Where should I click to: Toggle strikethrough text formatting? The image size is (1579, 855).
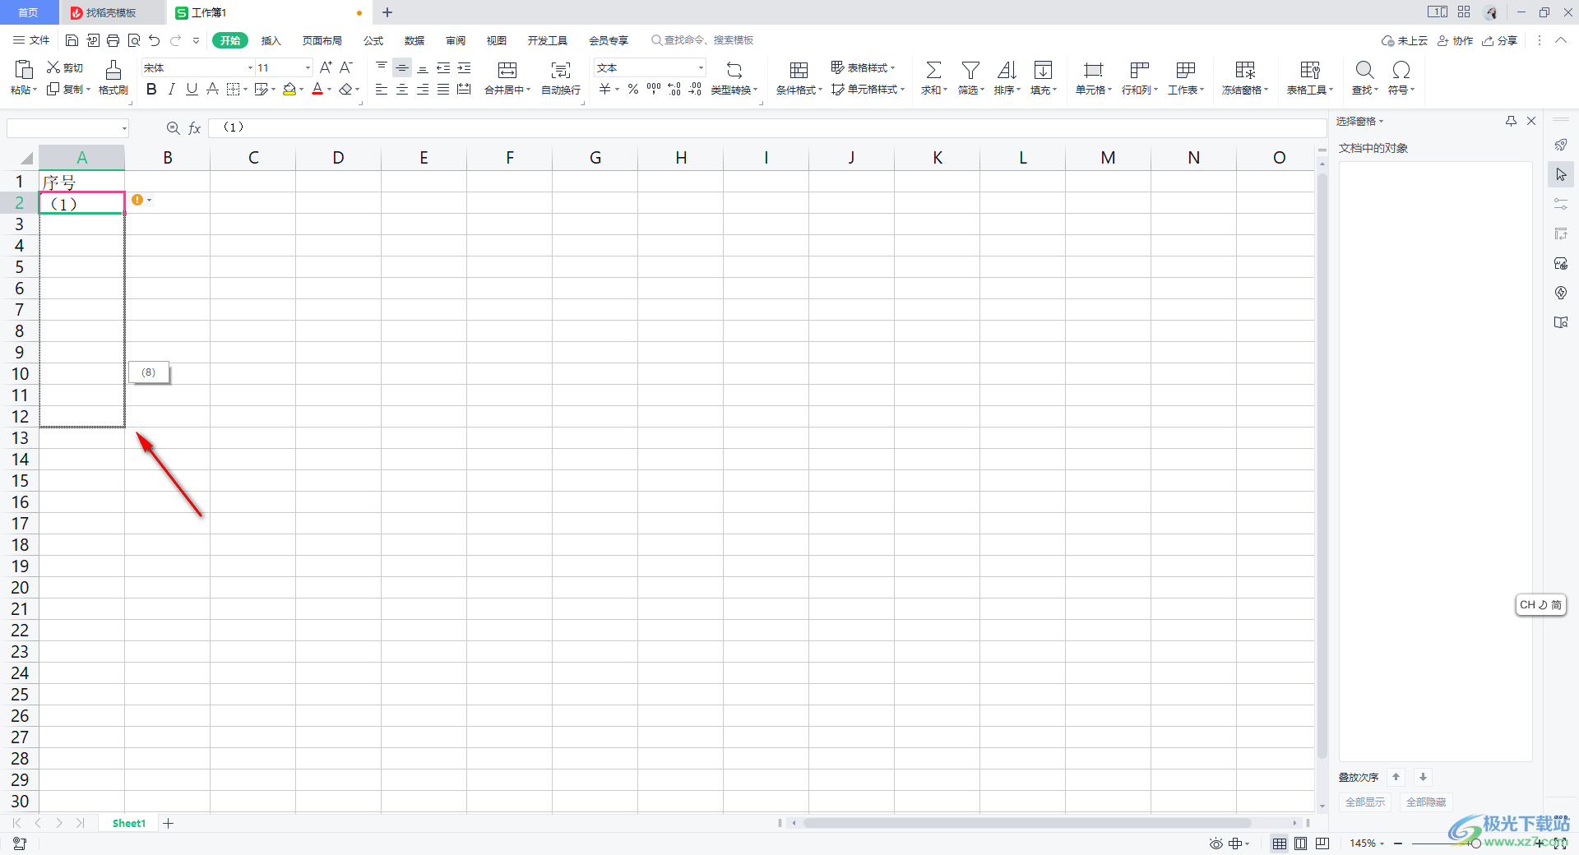212,89
